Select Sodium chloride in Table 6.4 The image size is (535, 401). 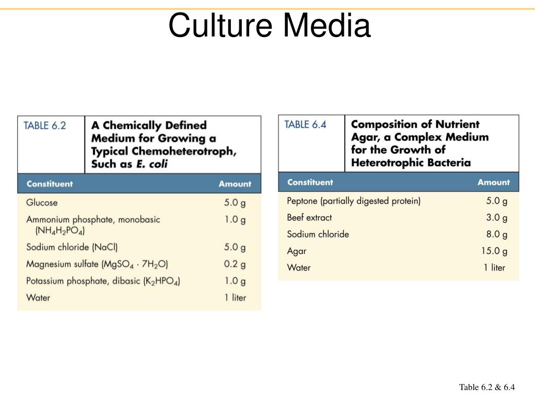(x=318, y=234)
